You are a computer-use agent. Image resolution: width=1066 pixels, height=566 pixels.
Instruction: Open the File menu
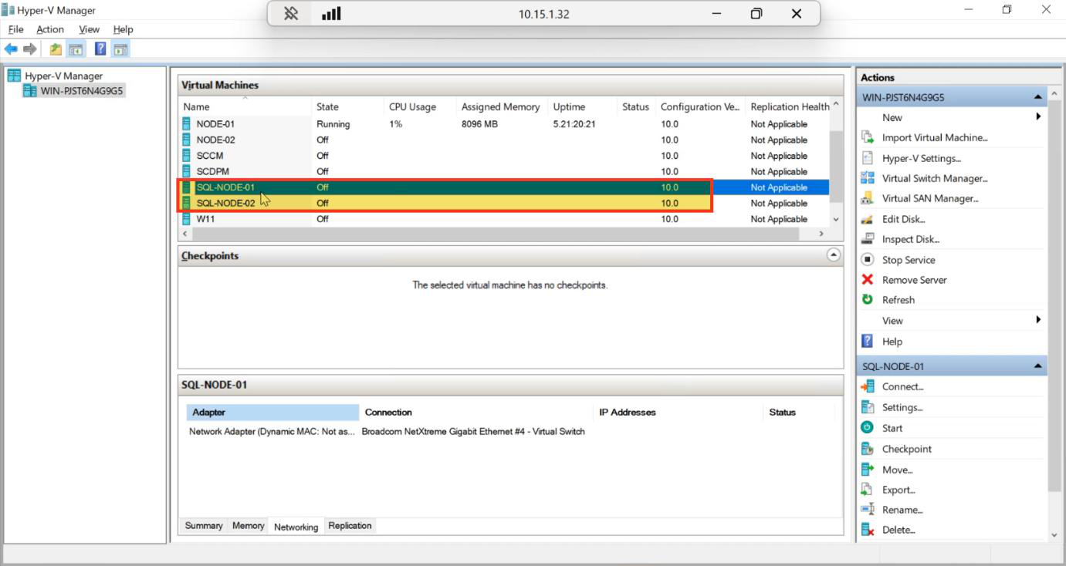pyautogui.click(x=15, y=29)
